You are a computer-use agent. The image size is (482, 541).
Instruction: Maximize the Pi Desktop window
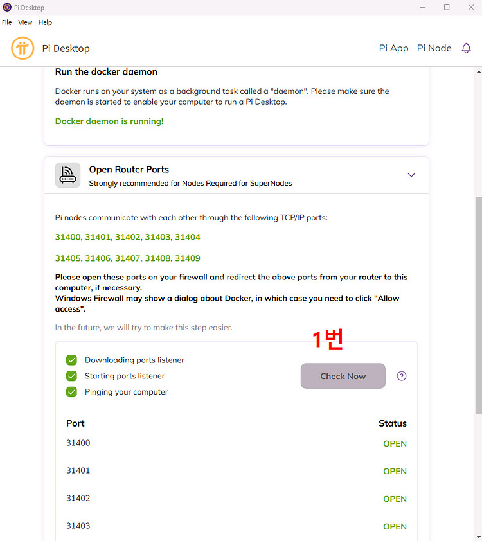click(447, 8)
